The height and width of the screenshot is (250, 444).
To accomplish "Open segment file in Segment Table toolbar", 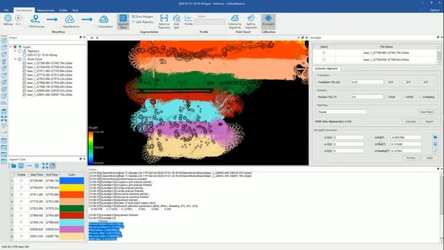I will (x=14, y=166).
